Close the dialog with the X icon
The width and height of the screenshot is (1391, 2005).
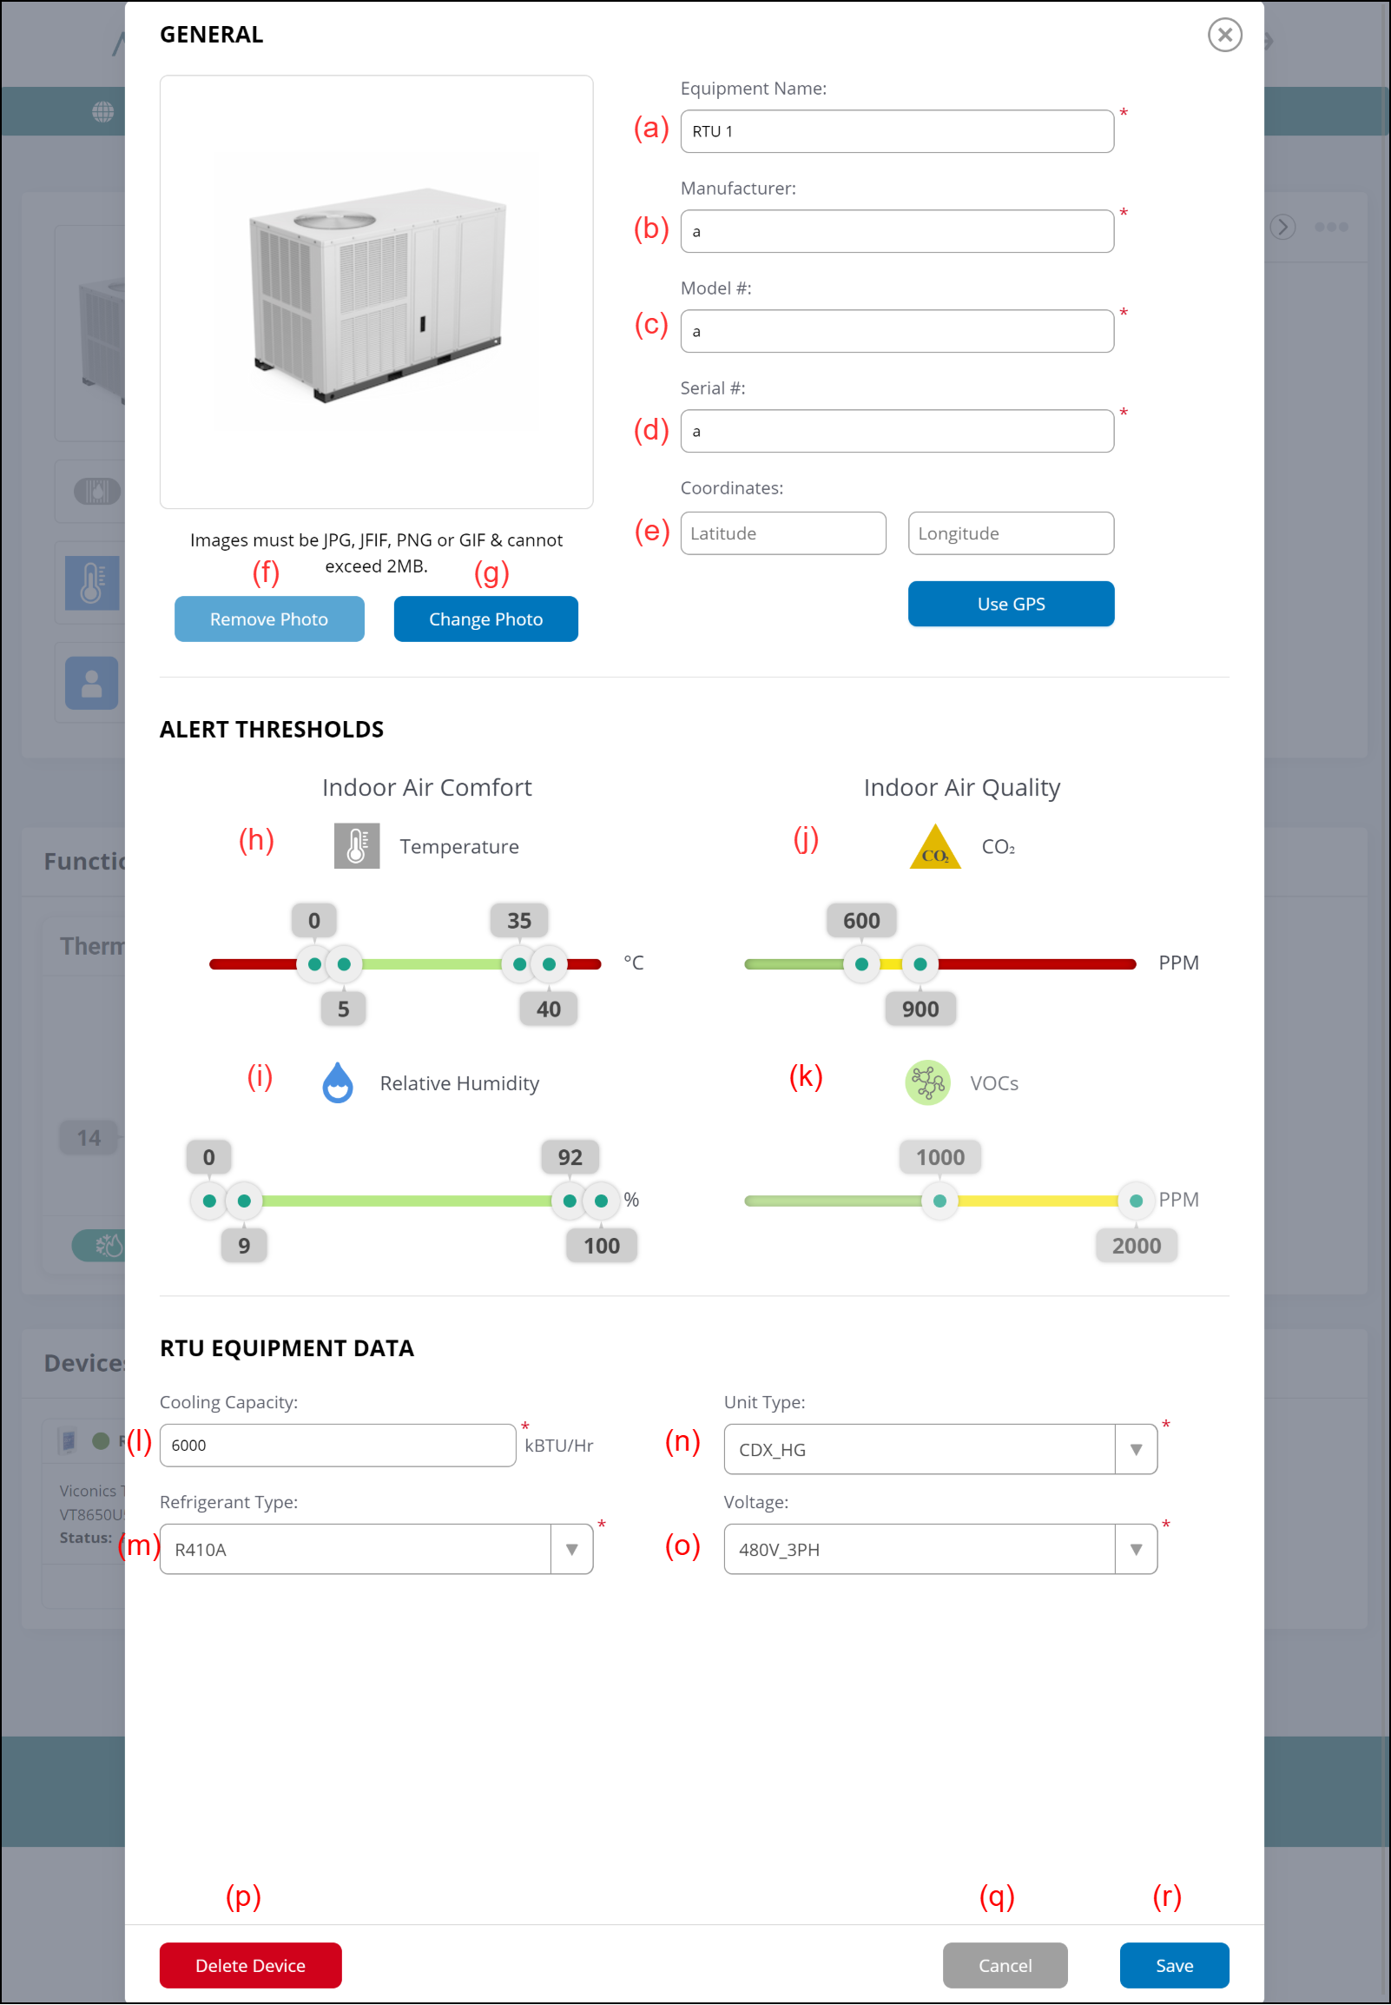click(1223, 35)
